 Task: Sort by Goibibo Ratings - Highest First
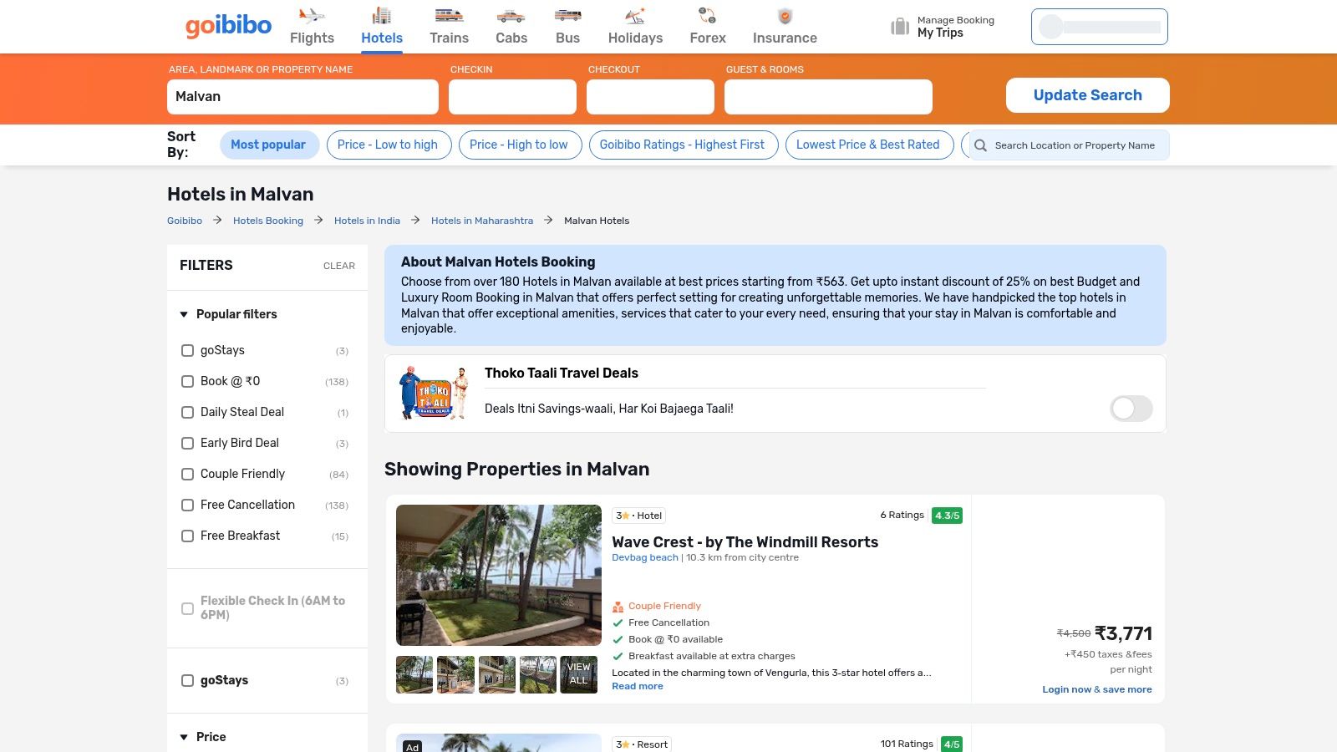click(682, 145)
